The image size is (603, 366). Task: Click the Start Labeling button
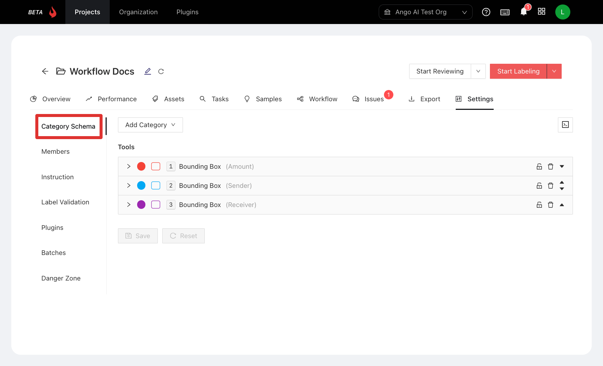click(x=518, y=71)
